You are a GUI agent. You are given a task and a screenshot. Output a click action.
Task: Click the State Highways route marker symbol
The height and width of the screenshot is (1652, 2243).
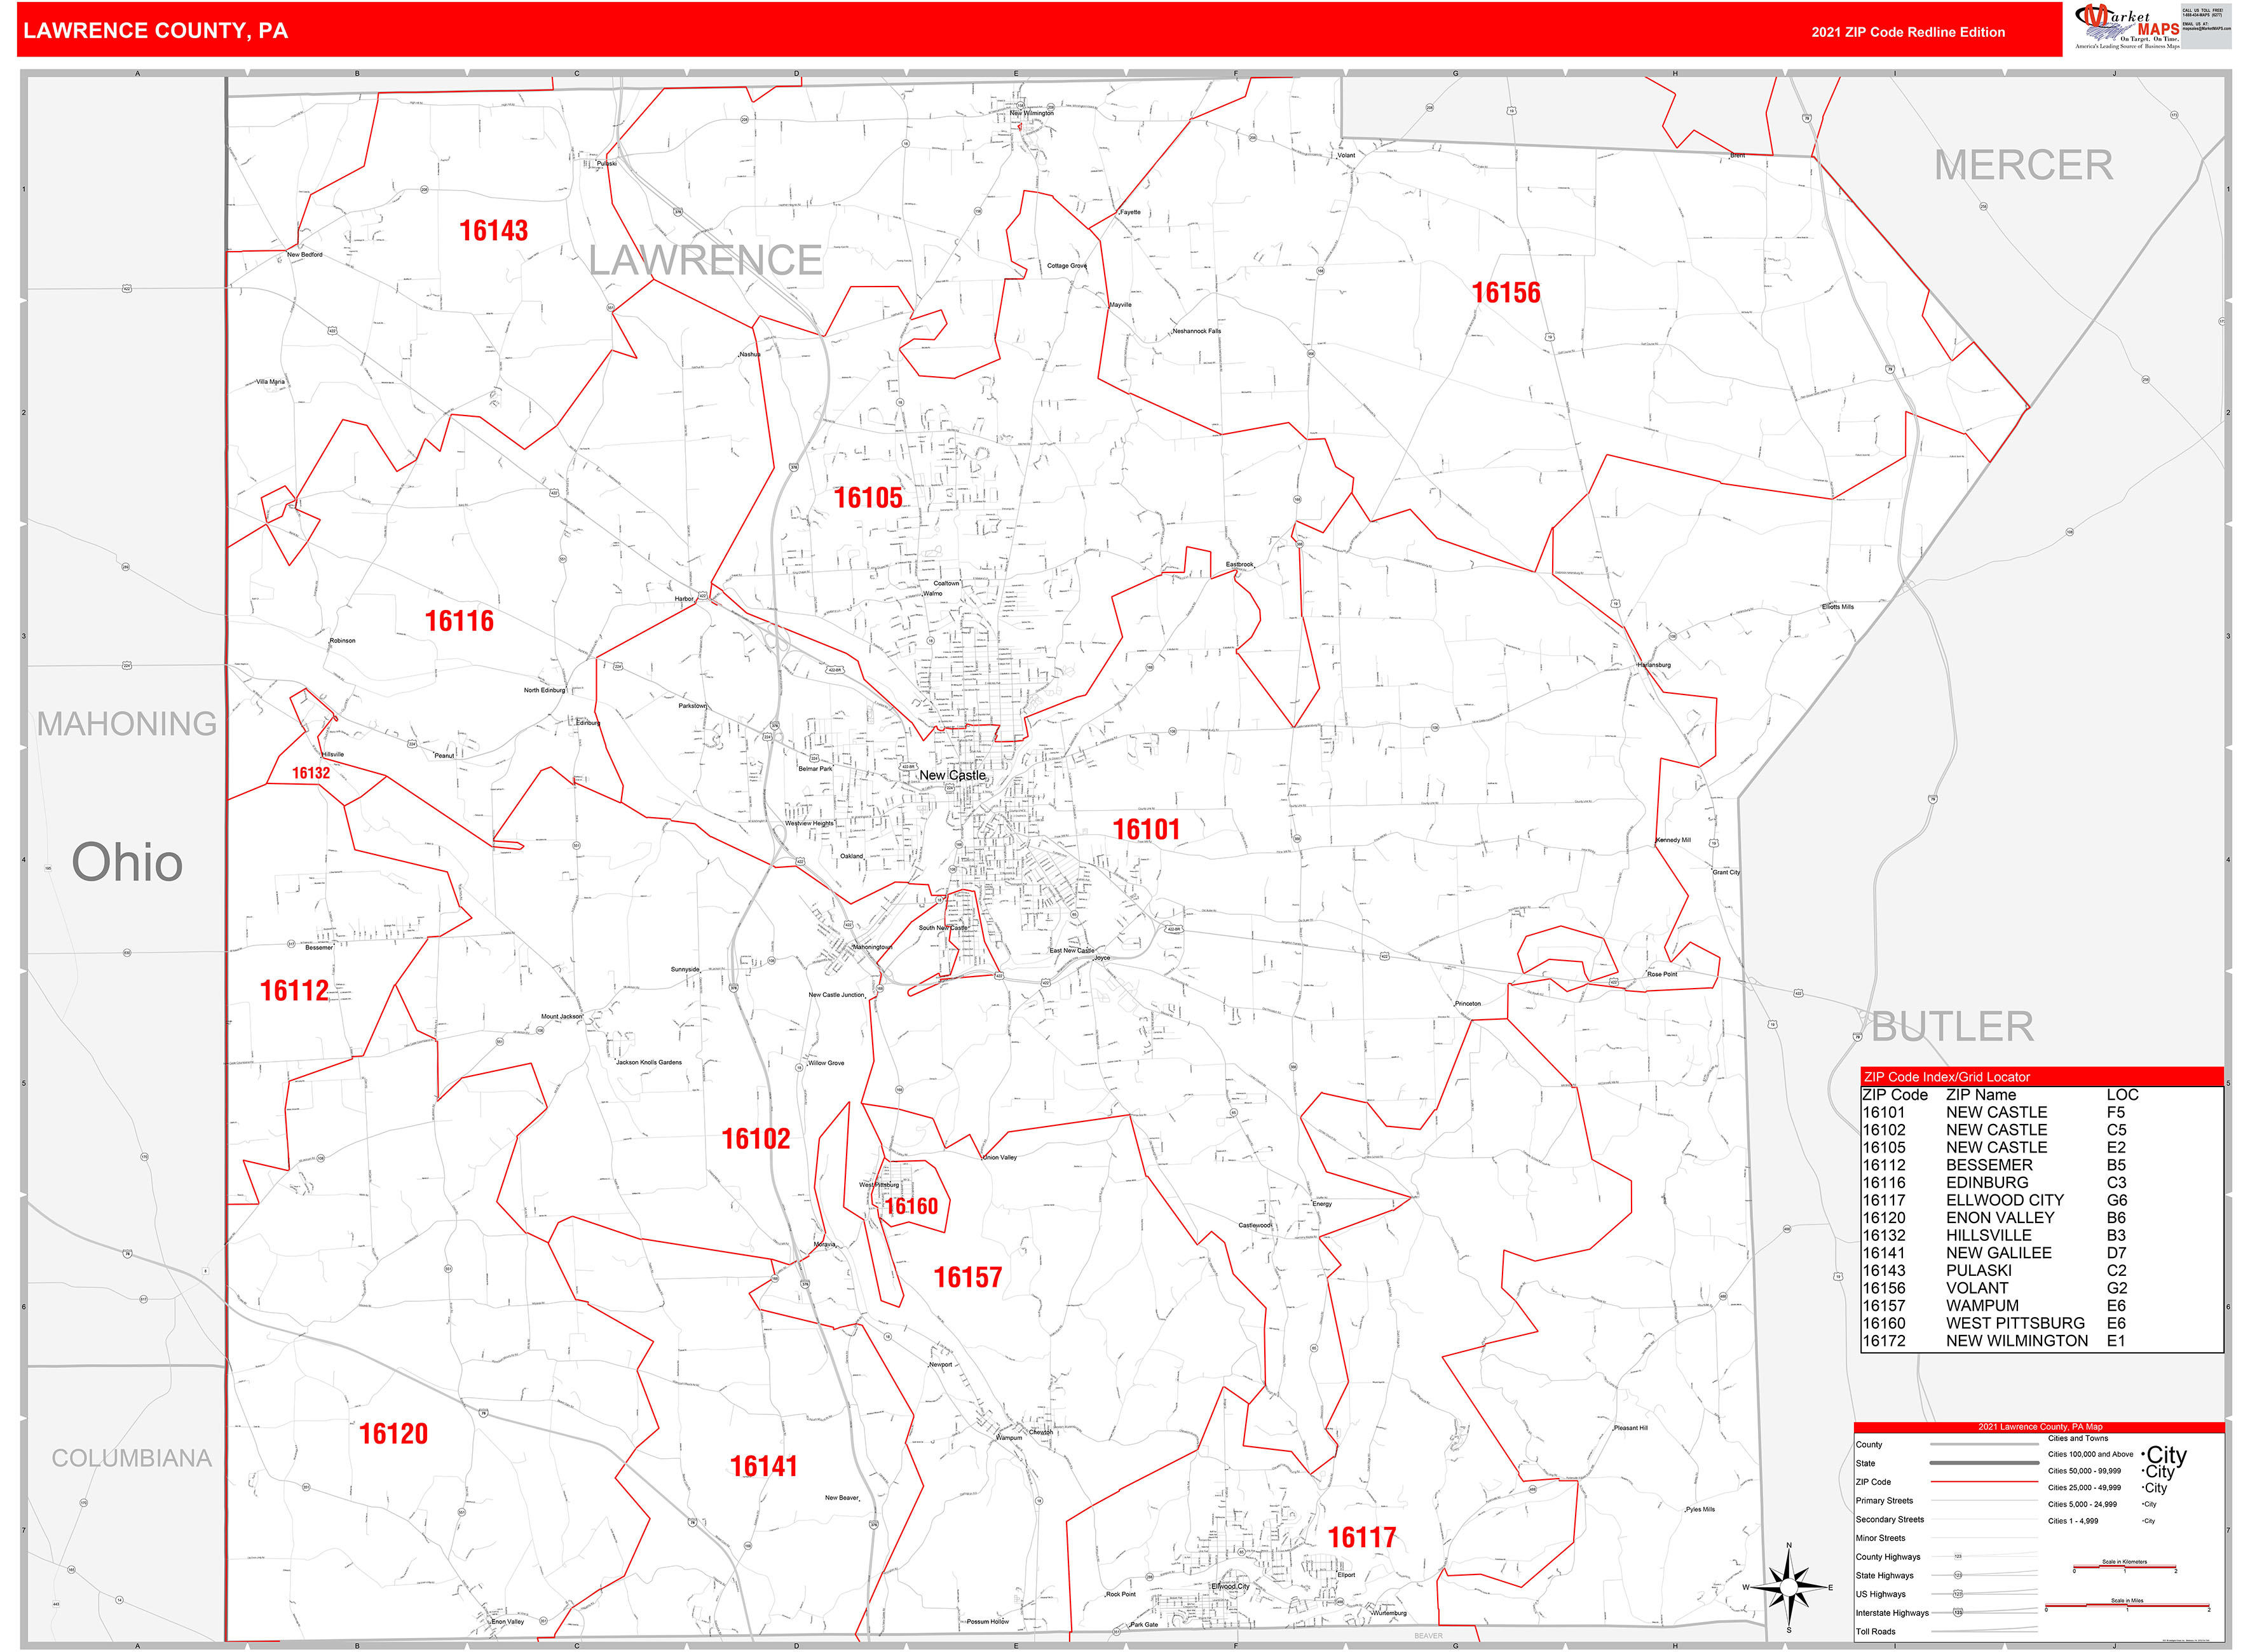[x=1959, y=1576]
